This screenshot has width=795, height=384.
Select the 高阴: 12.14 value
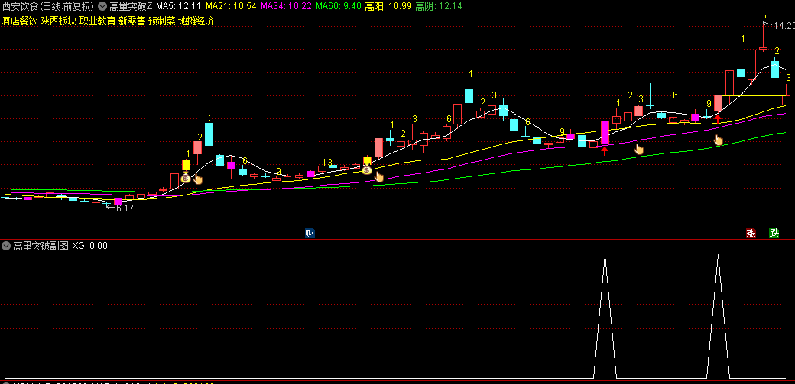439,7
